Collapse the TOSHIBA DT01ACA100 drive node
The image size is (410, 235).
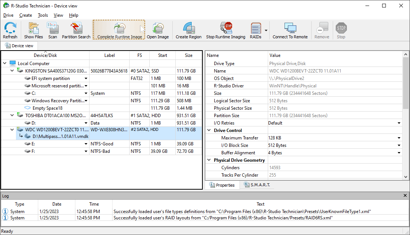[x=12, y=115]
